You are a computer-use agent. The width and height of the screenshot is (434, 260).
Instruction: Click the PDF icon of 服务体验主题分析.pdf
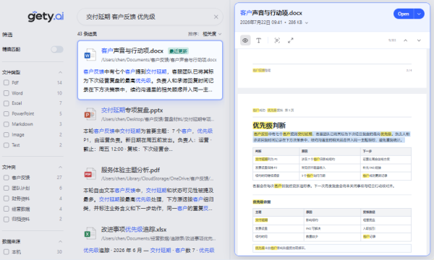point(90,174)
